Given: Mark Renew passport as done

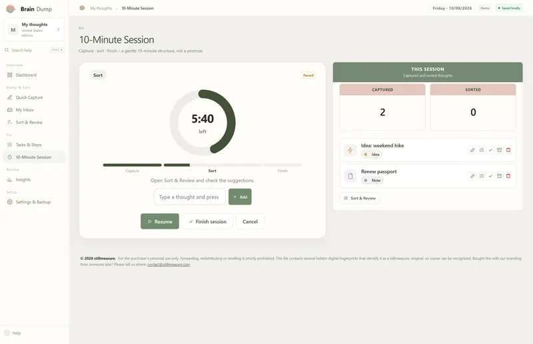Looking at the screenshot, I should point(490,176).
